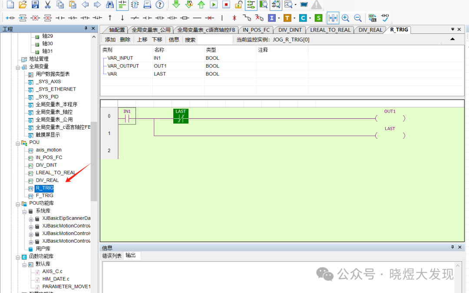Image resolution: width=469 pixels, height=293 pixels.
Task: Switch to the LREAL_TO_REAL tab
Action: (330, 30)
